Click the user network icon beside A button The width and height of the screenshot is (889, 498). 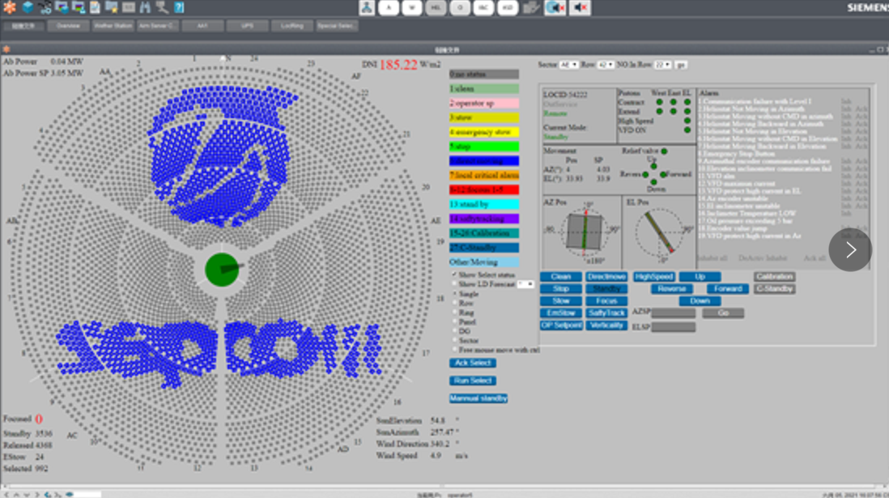point(368,8)
